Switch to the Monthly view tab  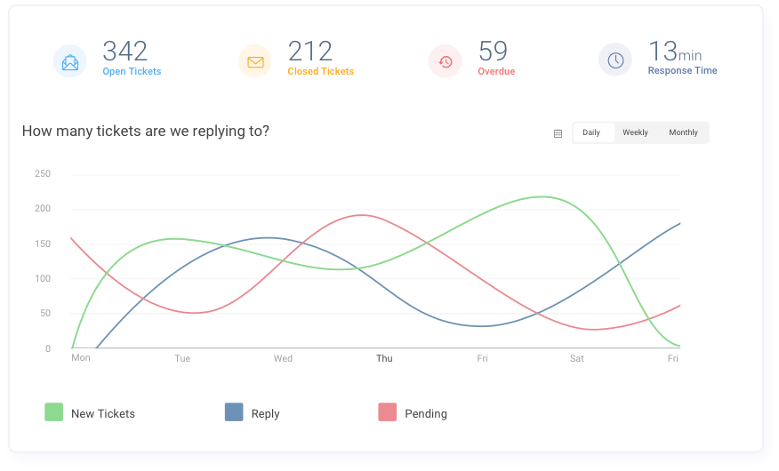(683, 132)
